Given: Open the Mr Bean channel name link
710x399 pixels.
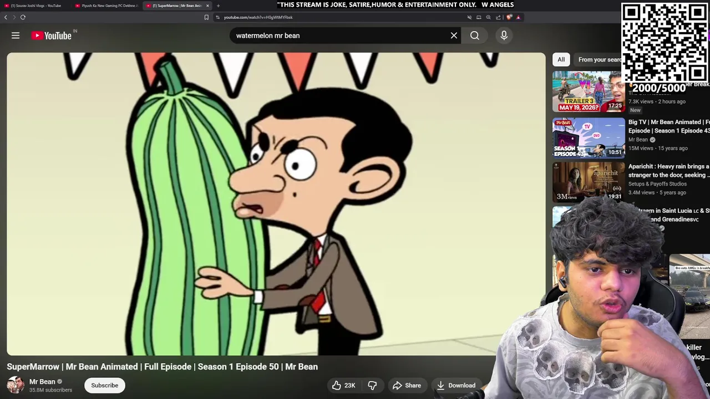Looking at the screenshot, I should click(x=42, y=382).
